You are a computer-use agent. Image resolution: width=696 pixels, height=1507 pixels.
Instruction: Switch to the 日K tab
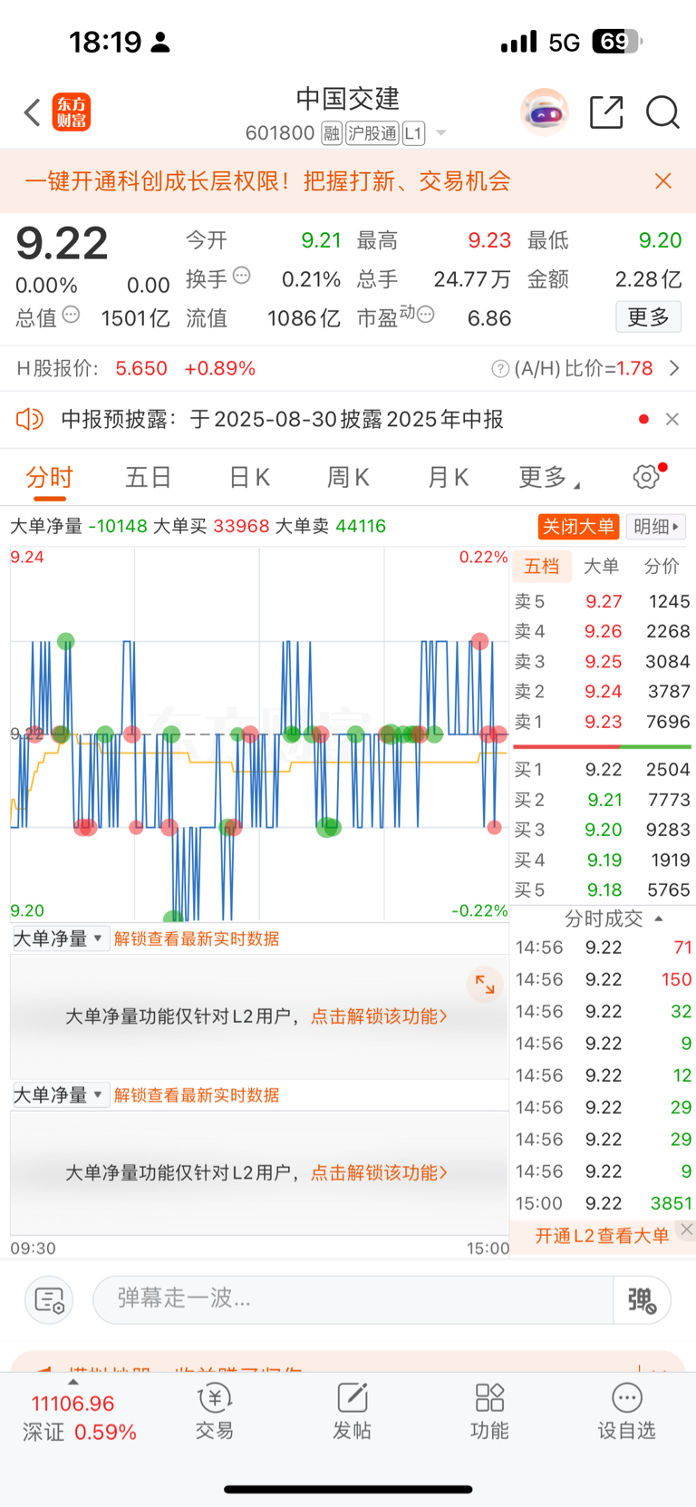[249, 477]
